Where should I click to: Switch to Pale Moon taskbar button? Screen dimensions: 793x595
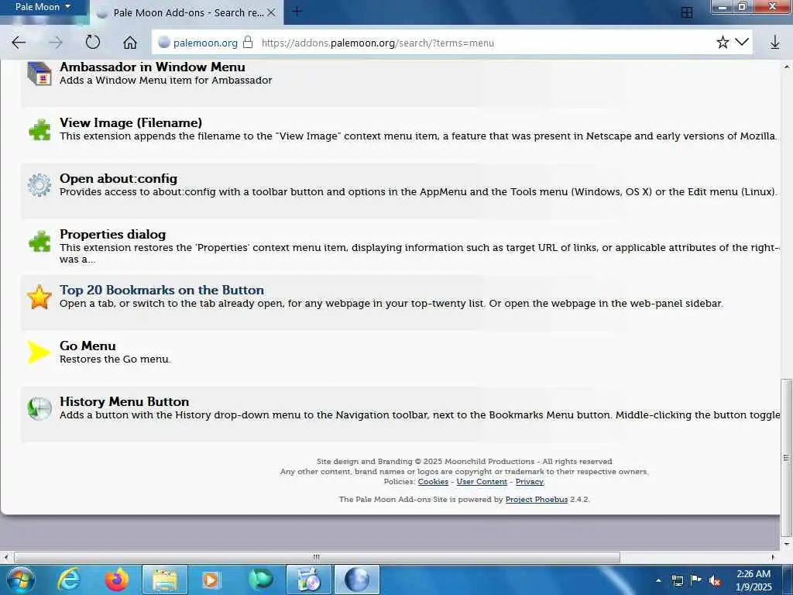[x=357, y=580]
